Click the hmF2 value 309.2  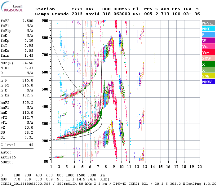28,103
